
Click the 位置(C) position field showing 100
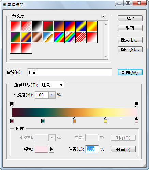[x=92, y=149]
